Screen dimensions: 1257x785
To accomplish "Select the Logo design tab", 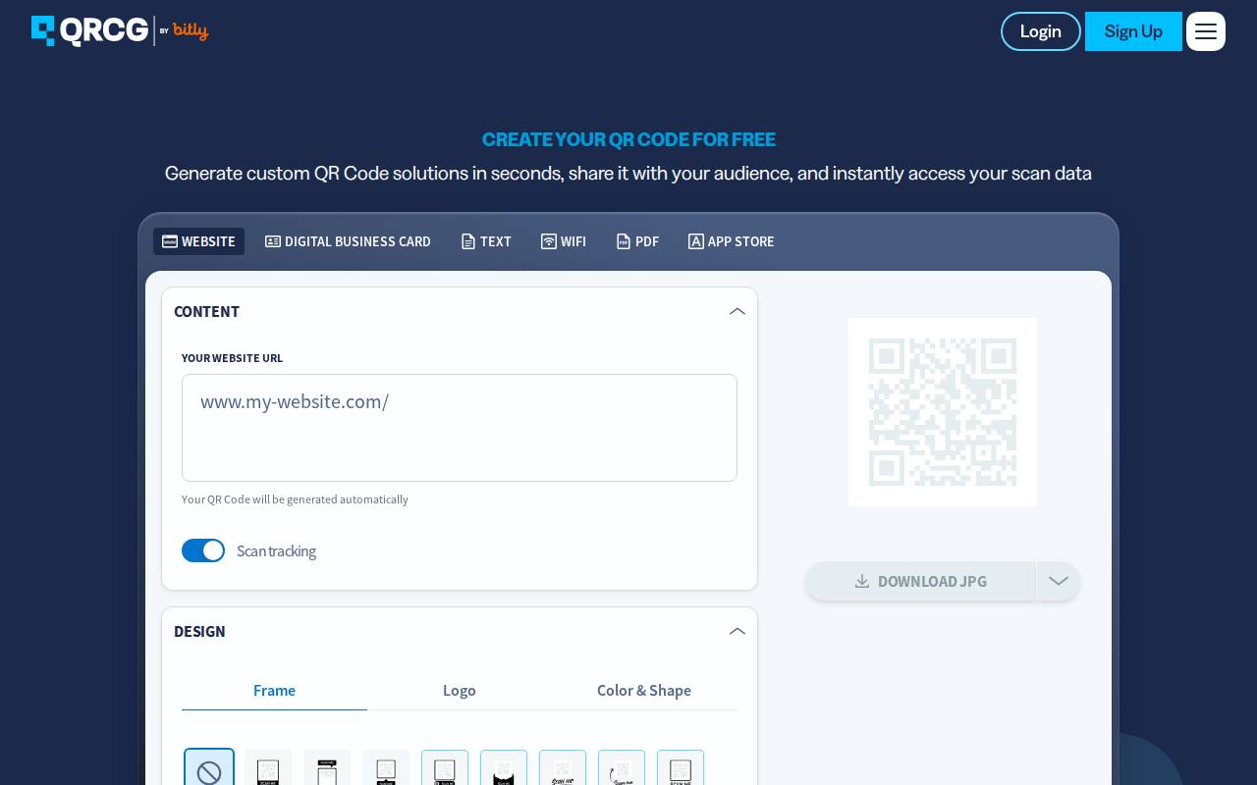I will 460,690.
